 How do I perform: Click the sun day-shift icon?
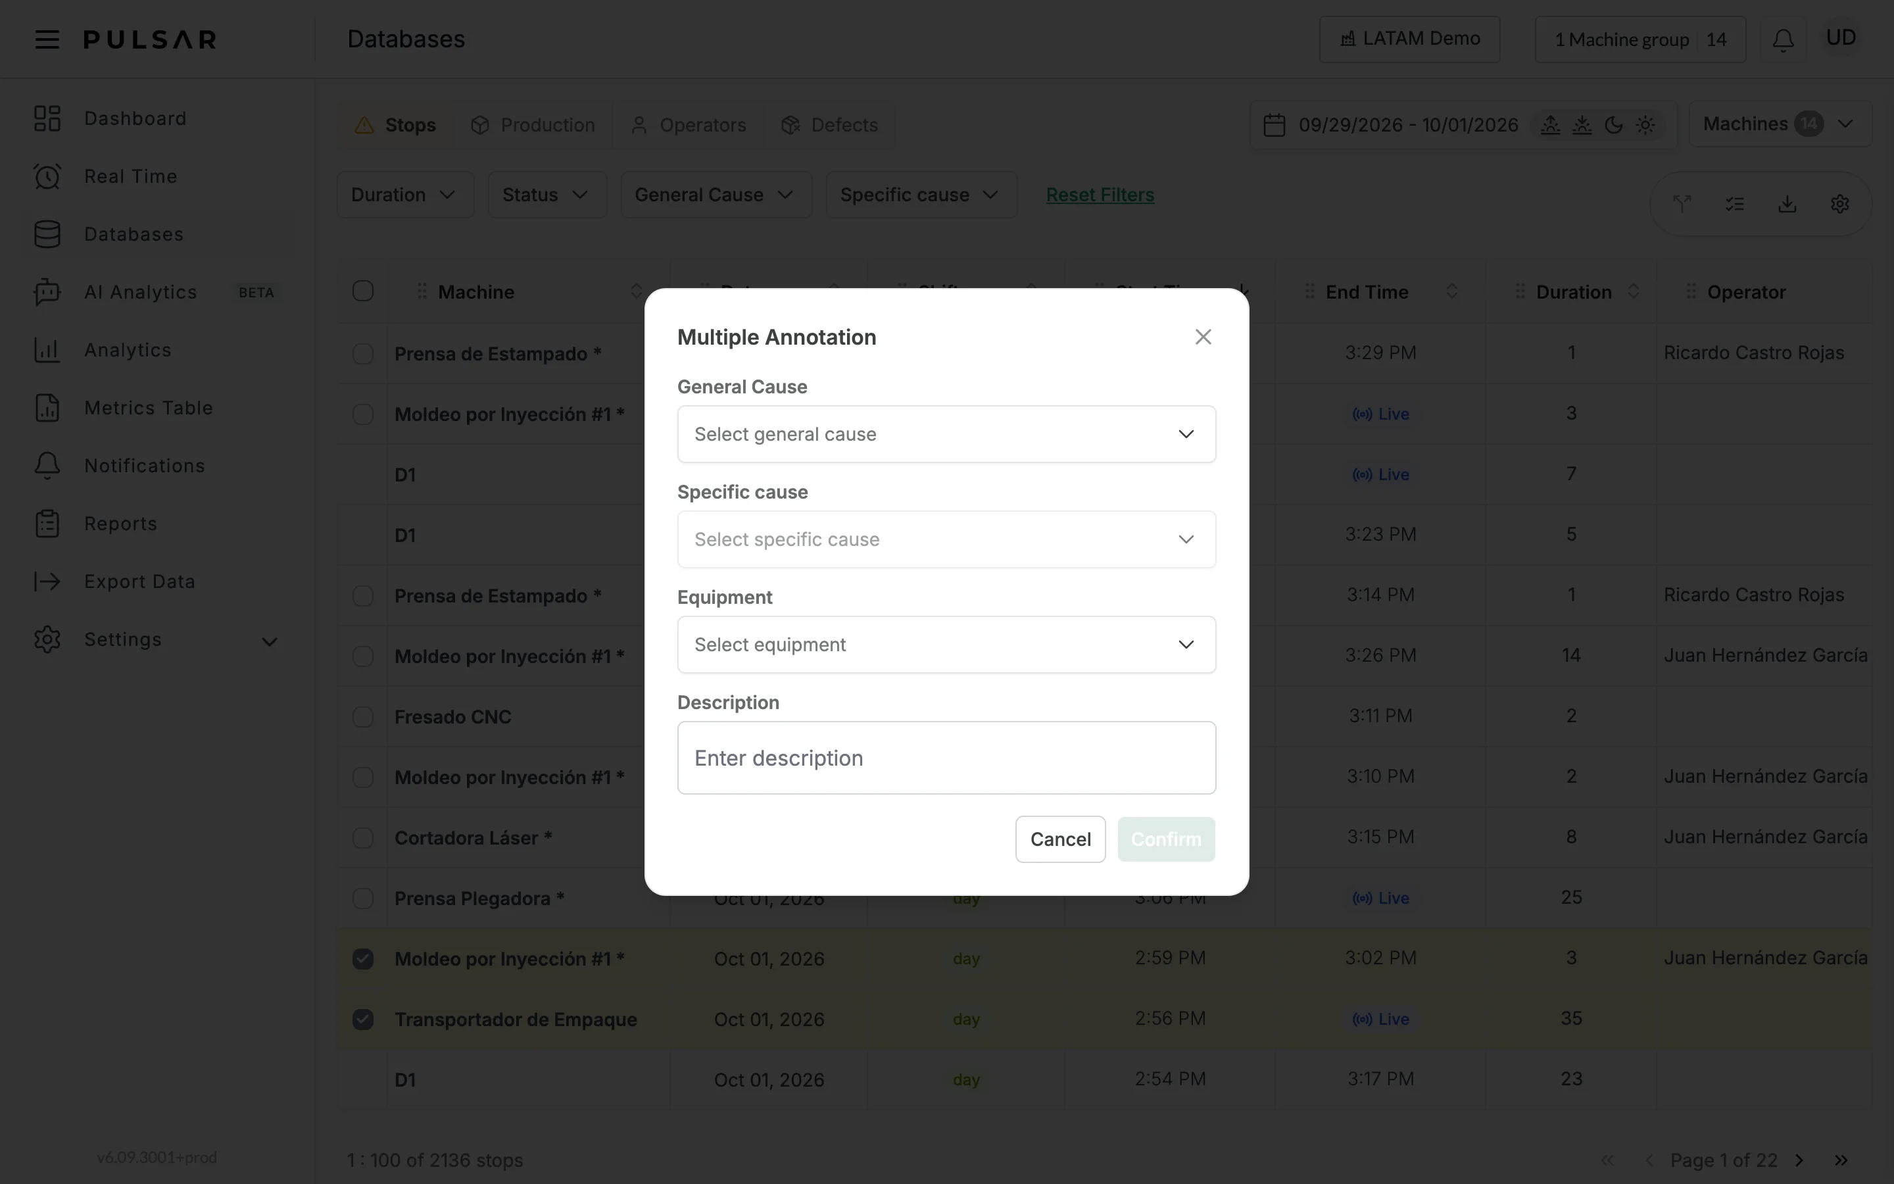(x=1645, y=124)
